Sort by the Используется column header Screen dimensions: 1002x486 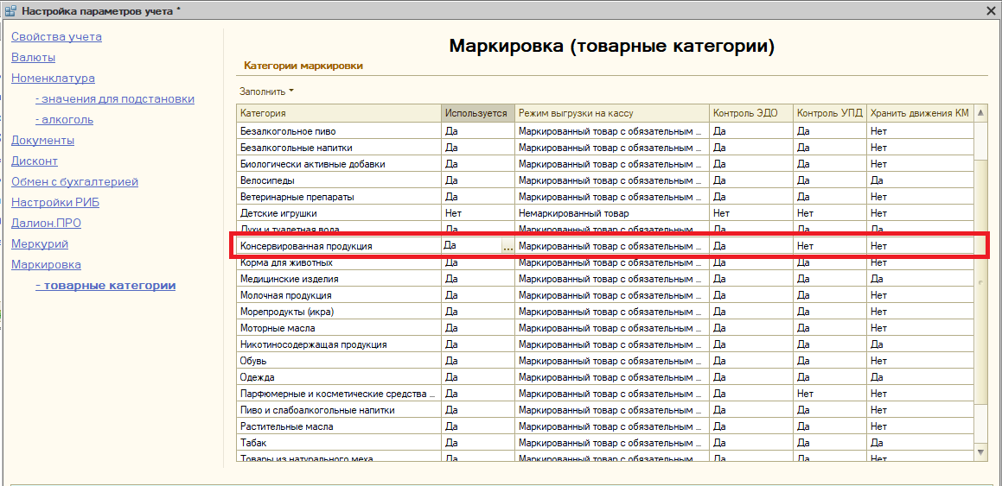pos(477,113)
